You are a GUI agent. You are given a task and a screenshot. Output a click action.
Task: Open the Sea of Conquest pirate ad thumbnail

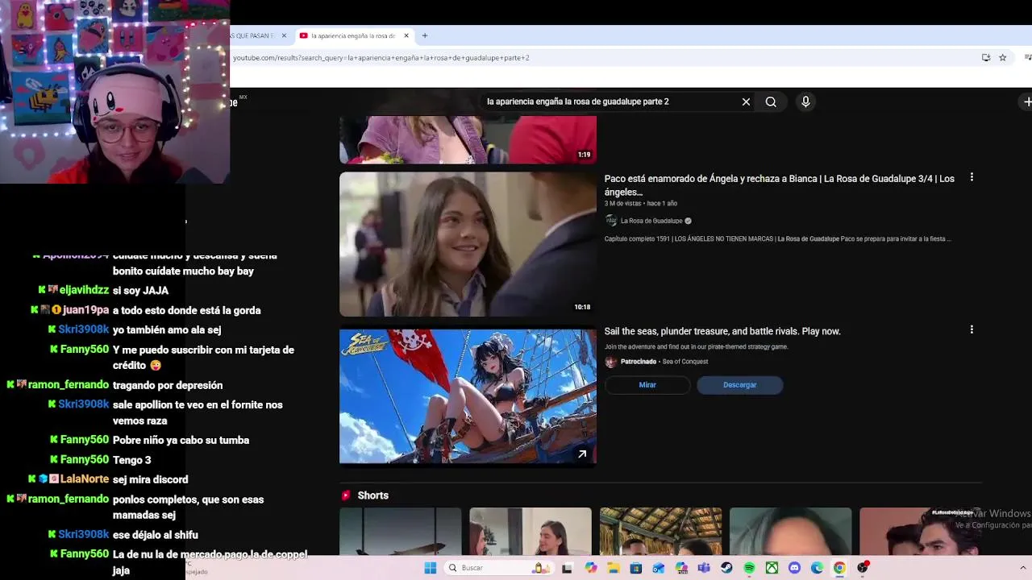pyautogui.click(x=468, y=396)
